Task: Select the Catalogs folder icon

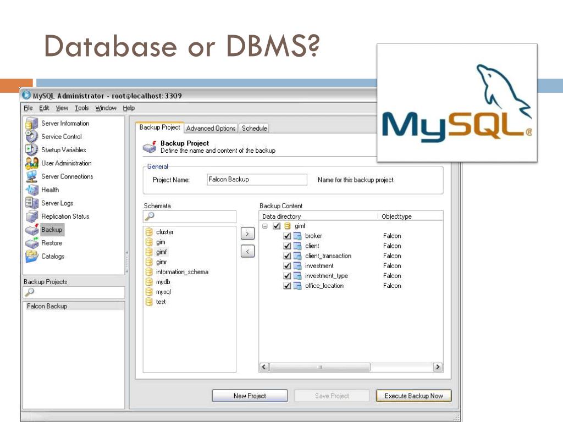Action: [x=31, y=256]
